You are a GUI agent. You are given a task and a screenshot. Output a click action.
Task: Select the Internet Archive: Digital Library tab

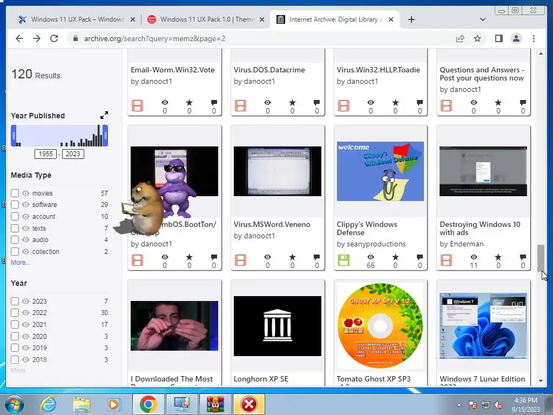click(x=334, y=19)
